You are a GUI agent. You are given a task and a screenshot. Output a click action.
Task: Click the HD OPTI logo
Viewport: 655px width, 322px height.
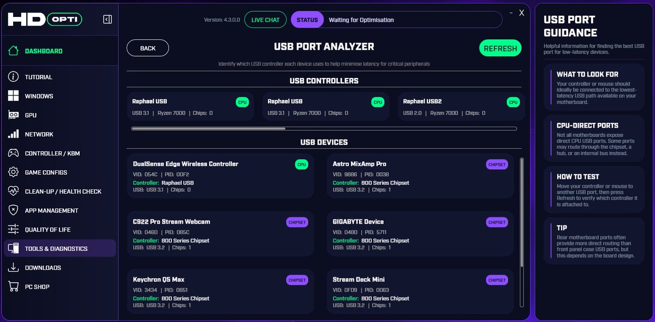click(x=45, y=20)
